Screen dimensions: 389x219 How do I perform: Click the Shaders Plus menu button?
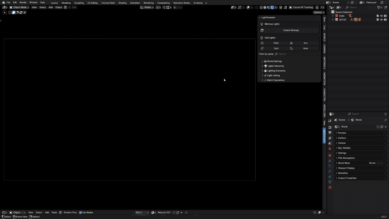coord(70,213)
